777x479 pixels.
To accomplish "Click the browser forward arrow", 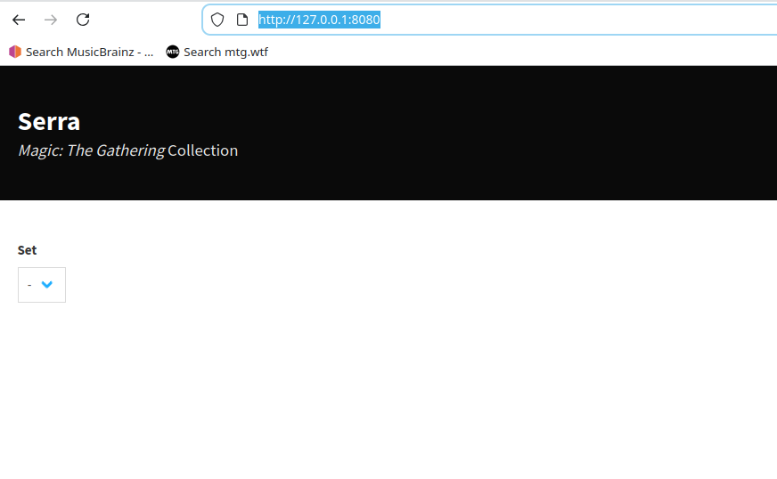I will point(51,20).
